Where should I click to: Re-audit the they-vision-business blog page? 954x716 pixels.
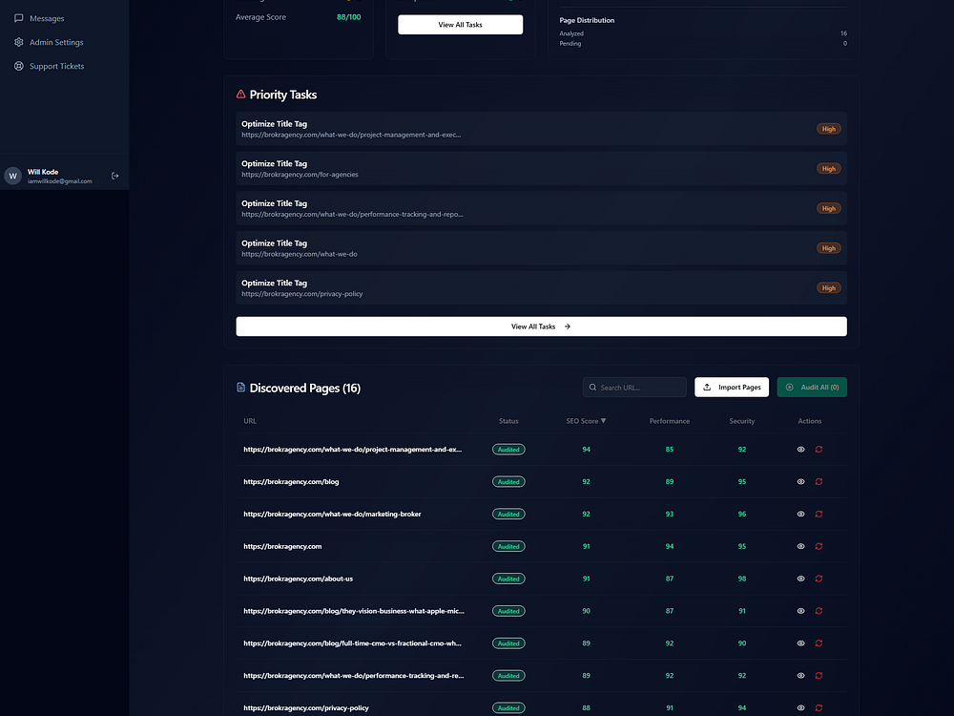click(x=819, y=611)
